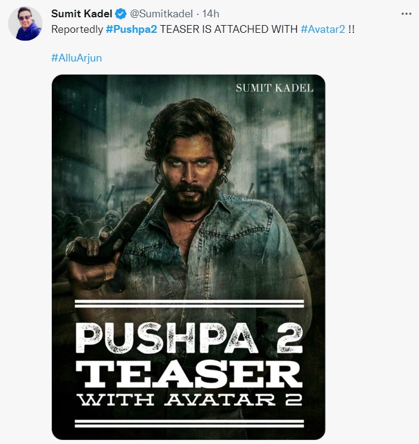Screen dimensions: 419x444
Task: Open the #Avatar2 hashtag
Action: click(324, 29)
